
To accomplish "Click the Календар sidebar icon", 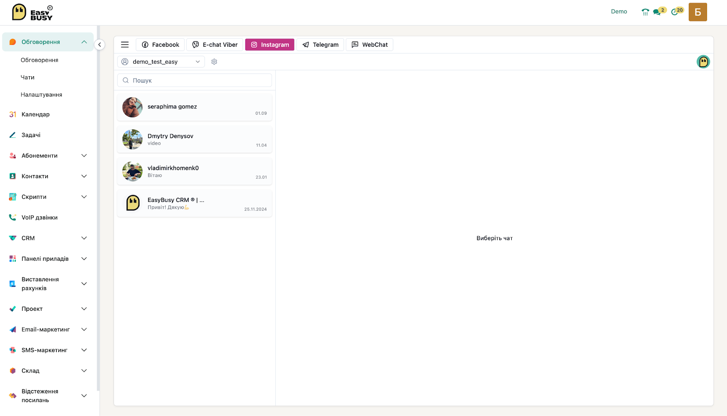I will pos(13,114).
